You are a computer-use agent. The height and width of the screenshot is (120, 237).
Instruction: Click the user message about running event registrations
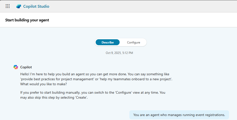(179, 115)
